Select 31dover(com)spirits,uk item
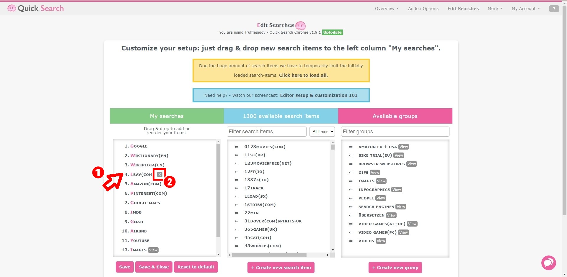Screen dimensions: 567x277 click(273, 221)
